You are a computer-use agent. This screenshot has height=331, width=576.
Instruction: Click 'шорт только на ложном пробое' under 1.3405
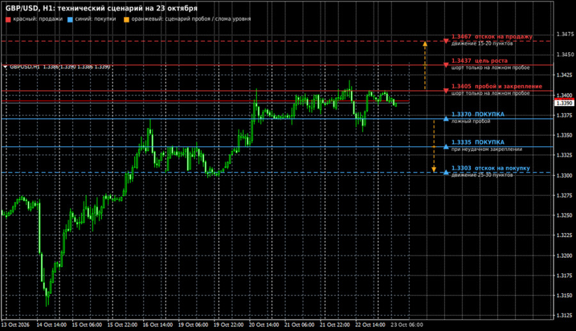pos(490,93)
